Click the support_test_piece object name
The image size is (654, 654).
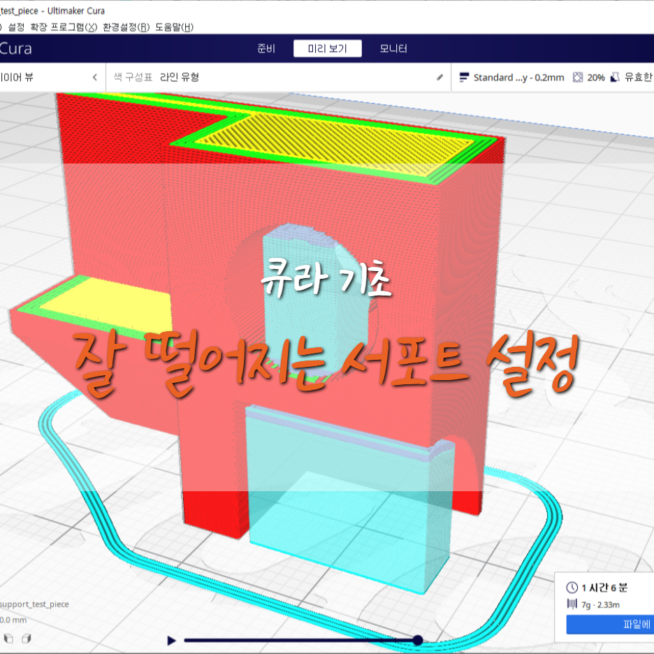pos(34,604)
